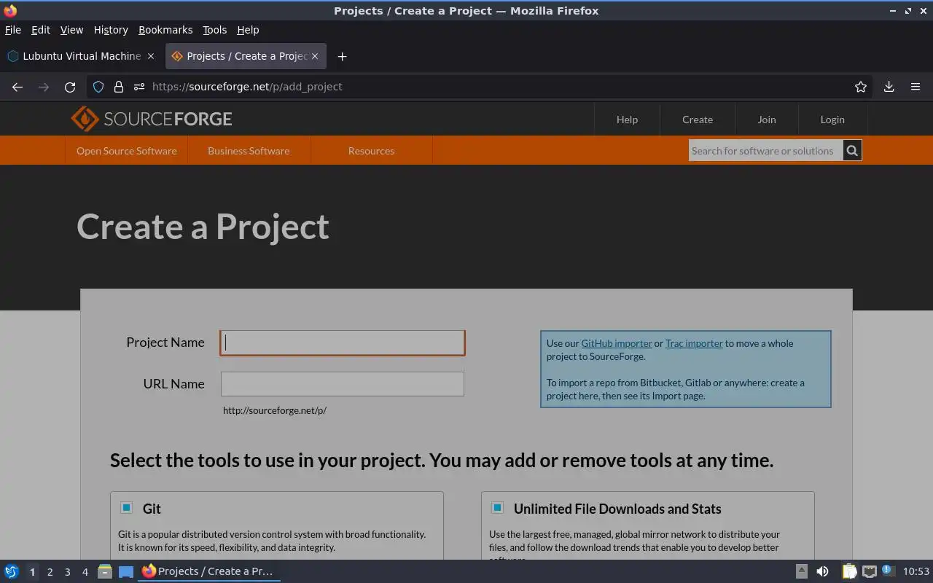Click the SourceForge logo
The width and height of the screenshot is (933, 583).
(x=151, y=119)
